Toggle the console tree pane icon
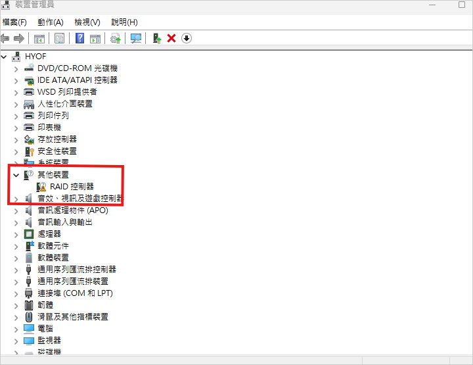The width and height of the screenshot is (473, 365). pyautogui.click(x=39, y=39)
